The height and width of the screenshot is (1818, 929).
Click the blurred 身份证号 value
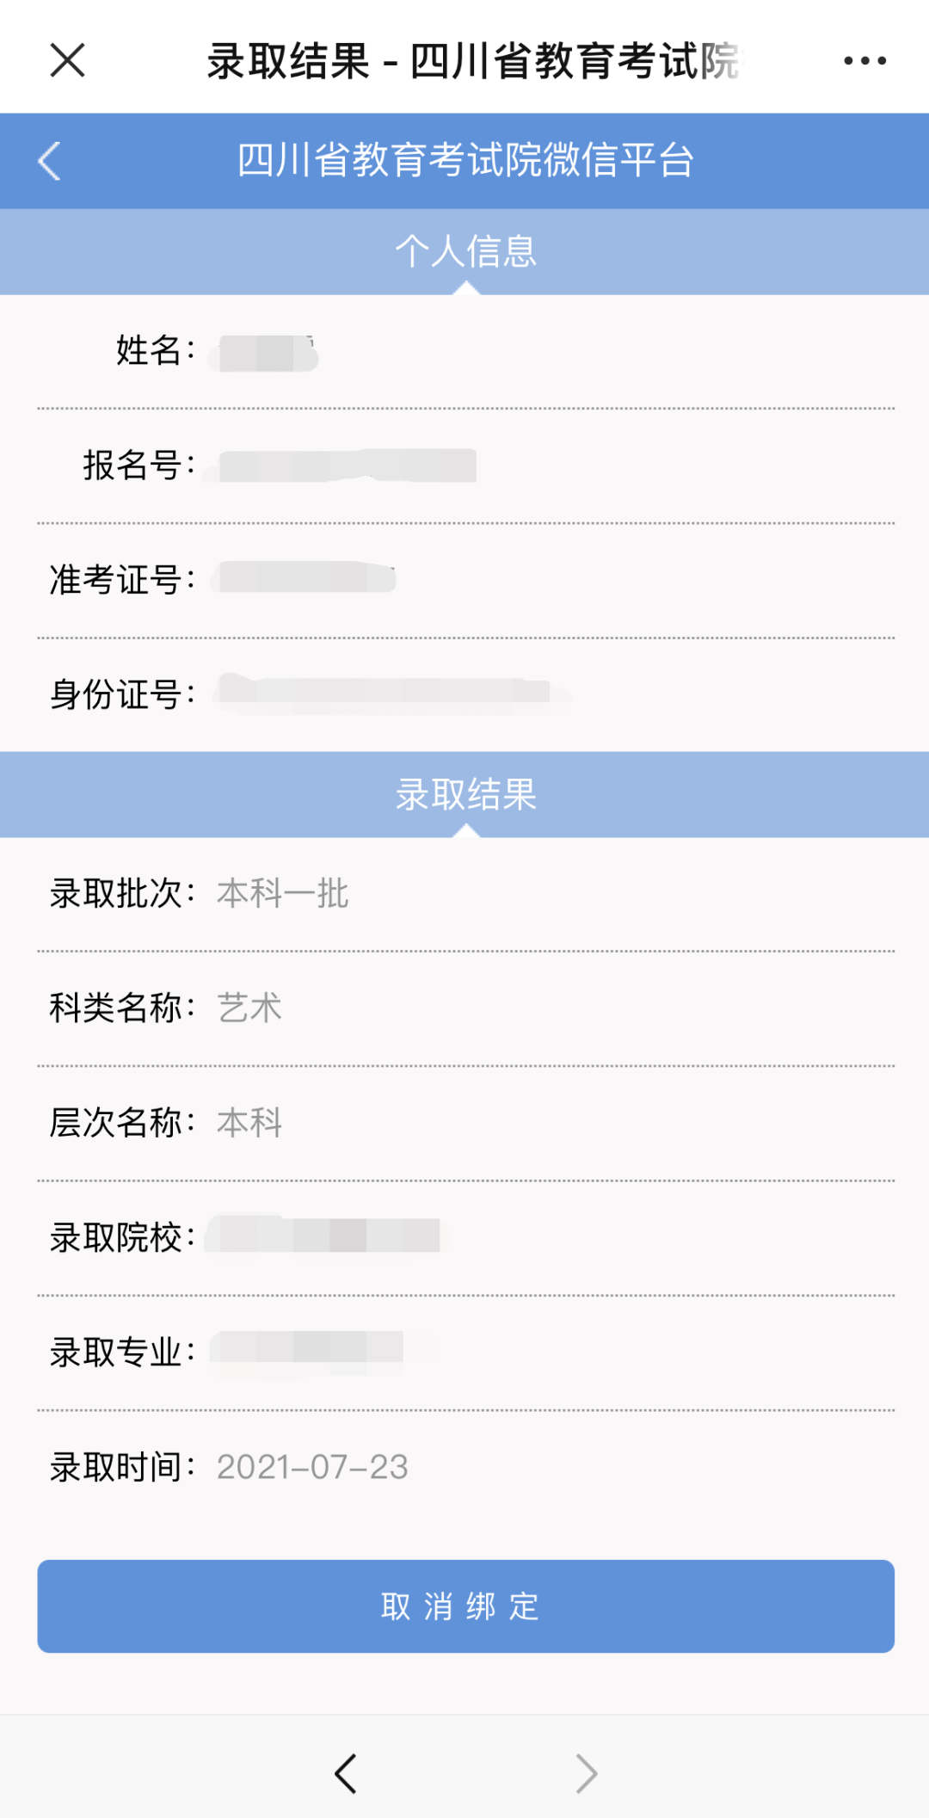click(387, 692)
